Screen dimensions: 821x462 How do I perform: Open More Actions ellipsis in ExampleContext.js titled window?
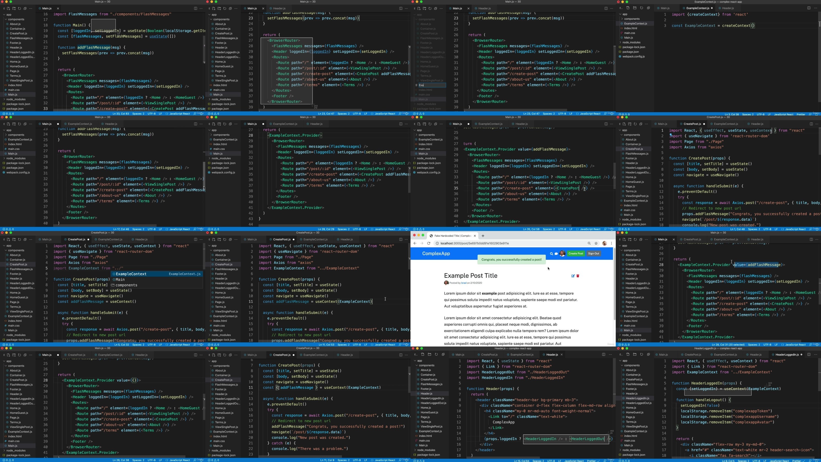pyautogui.click(x=816, y=8)
